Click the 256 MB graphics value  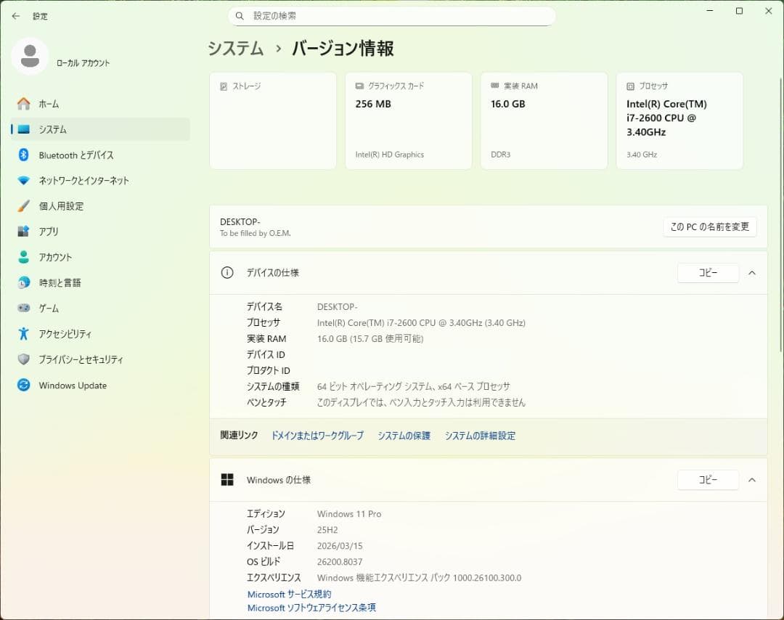(x=373, y=104)
